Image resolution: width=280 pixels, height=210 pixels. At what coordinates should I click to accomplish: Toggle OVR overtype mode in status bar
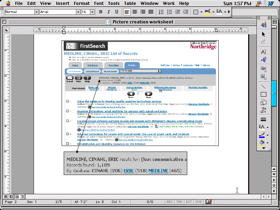198,202
